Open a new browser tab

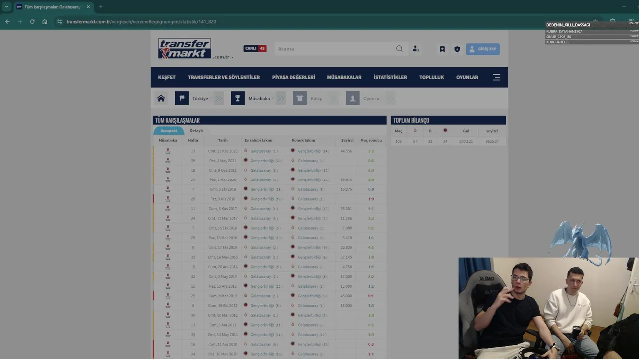click(x=101, y=7)
